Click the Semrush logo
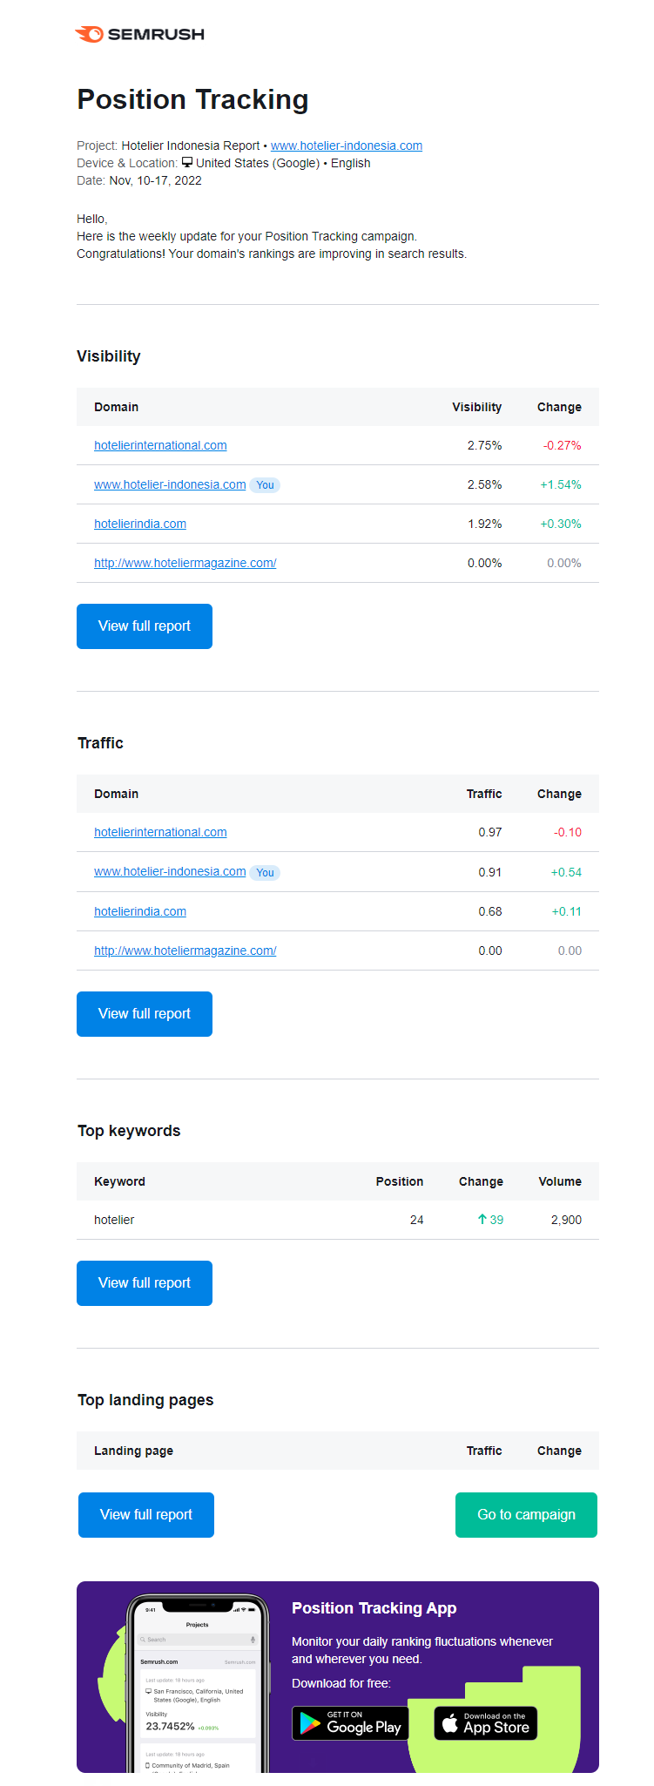 coord(140,34)
